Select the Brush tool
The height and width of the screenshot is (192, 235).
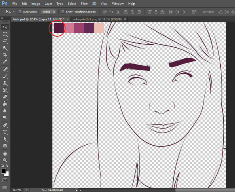click(5, 76)
